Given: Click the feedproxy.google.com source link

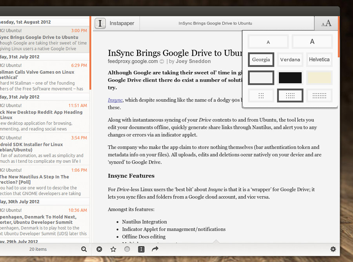Looking at the screenshot, I should click(x=133, y=61).
